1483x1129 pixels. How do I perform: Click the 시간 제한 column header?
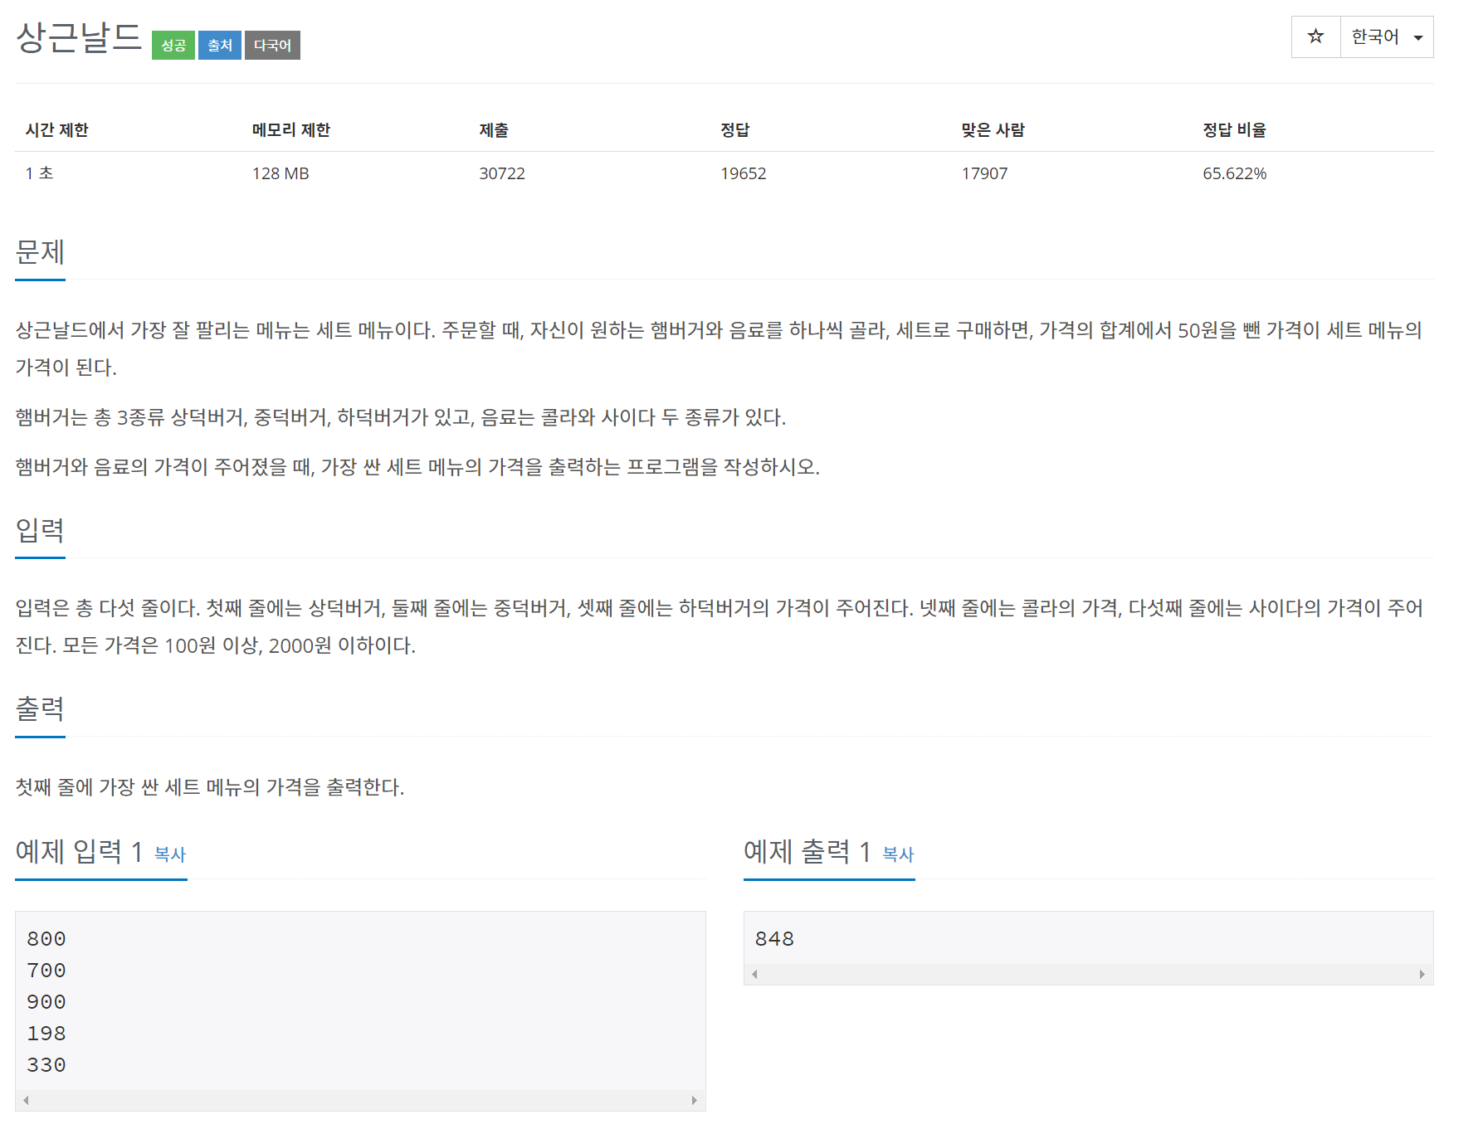(x=56, y=130)
